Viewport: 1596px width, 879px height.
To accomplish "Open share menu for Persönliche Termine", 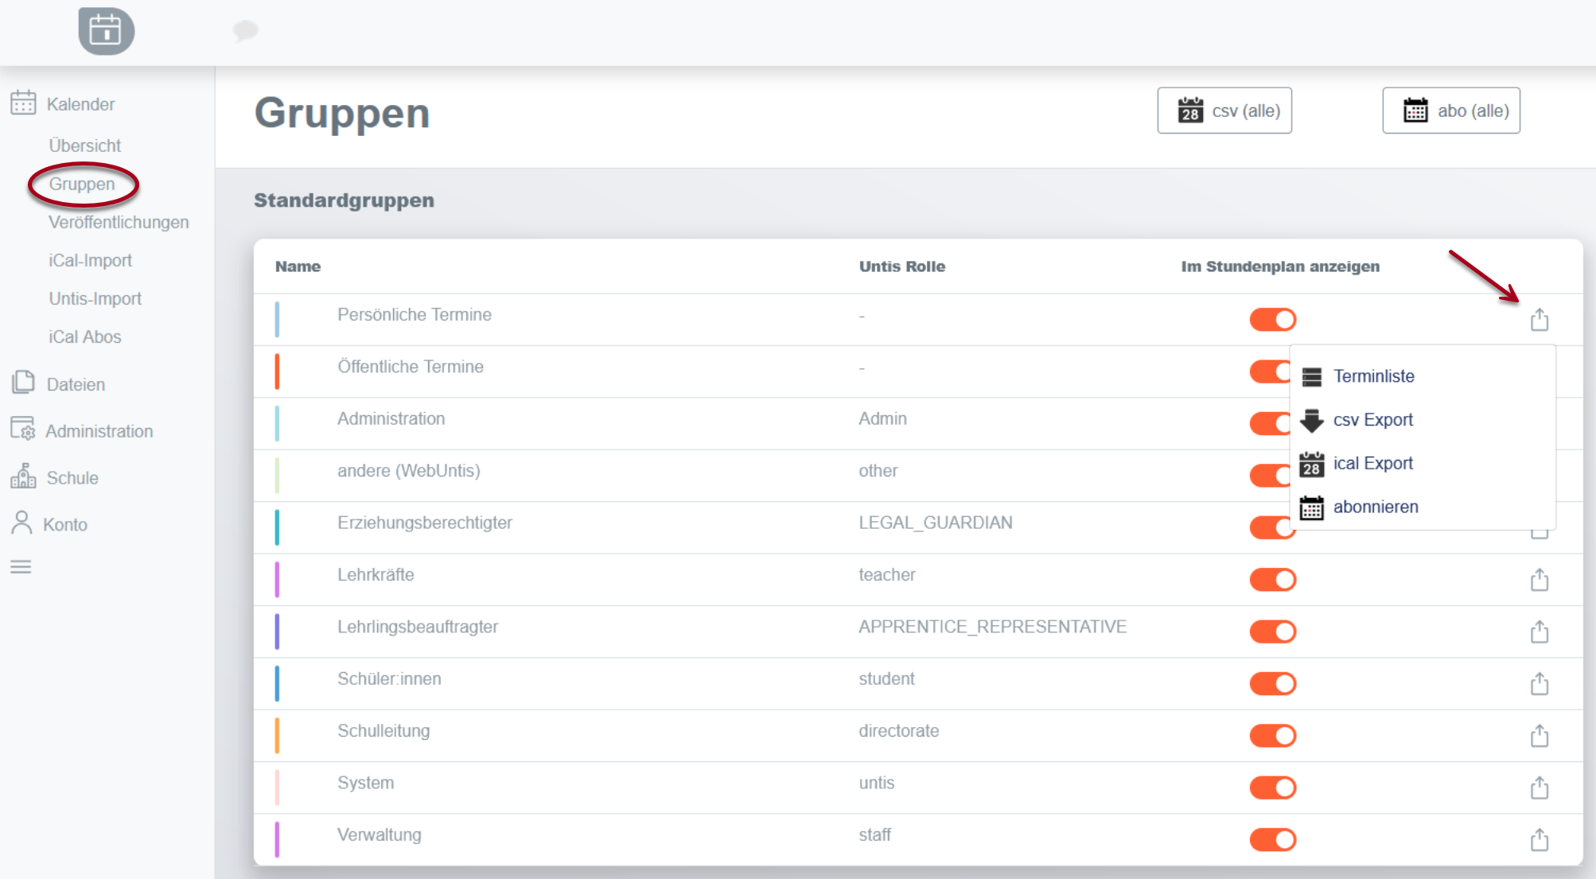I will (x=1540, y=319).
